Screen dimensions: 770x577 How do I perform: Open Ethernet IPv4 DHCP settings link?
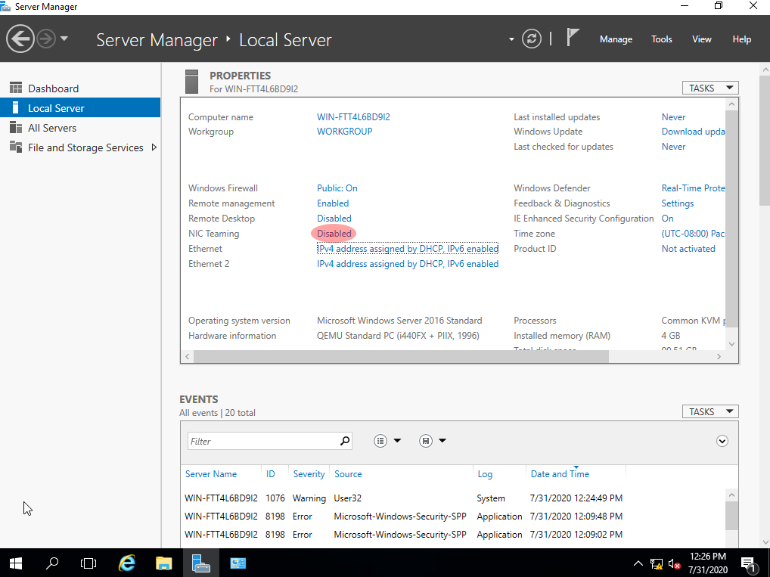point(407,248)
